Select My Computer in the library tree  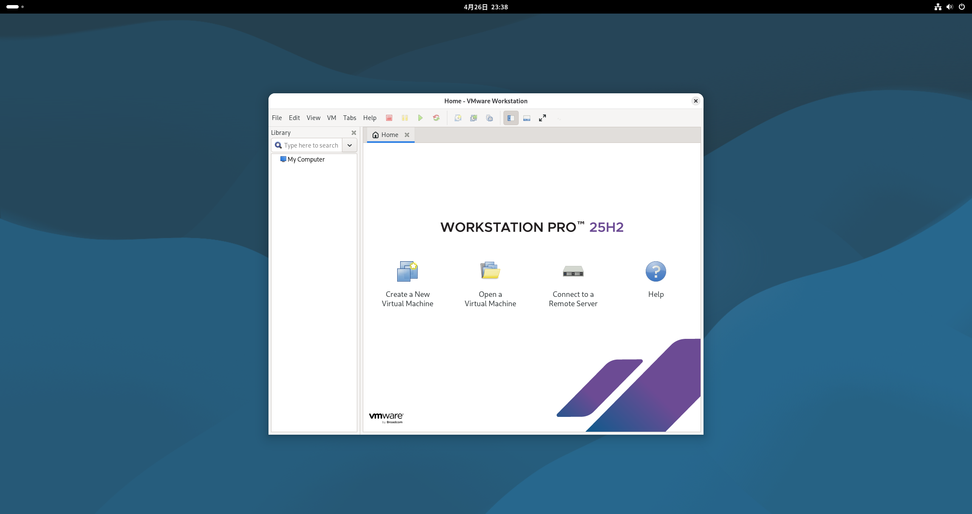[x=306, y=159]
